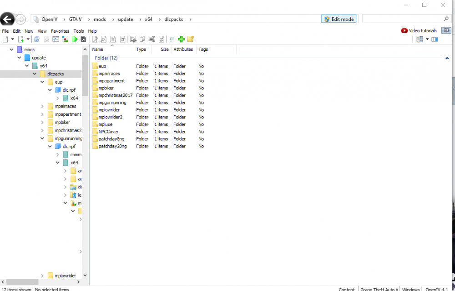455x291 pixels.
Task: Click the green plus add icon
Action: click(182, 39)
